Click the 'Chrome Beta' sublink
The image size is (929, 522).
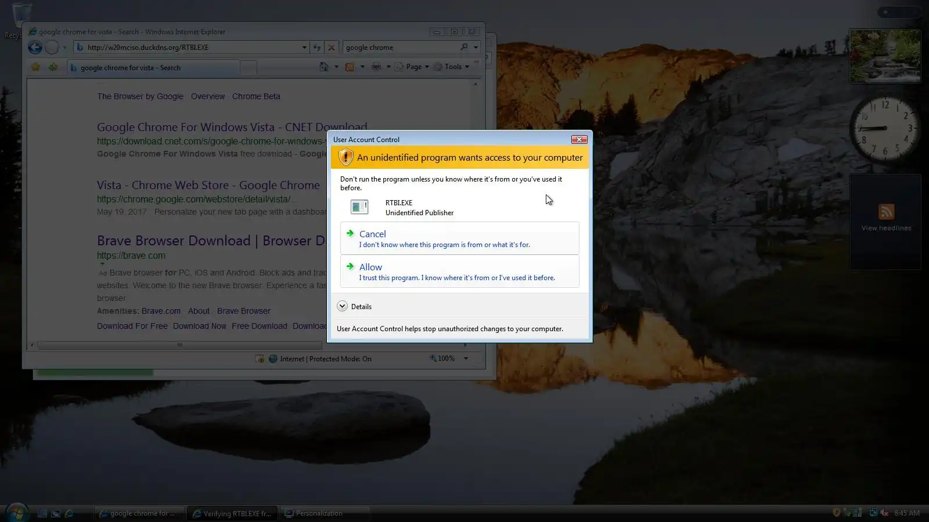(x=256, y=96)
